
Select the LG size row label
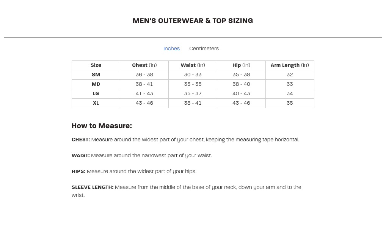click(x=96, y=93)
